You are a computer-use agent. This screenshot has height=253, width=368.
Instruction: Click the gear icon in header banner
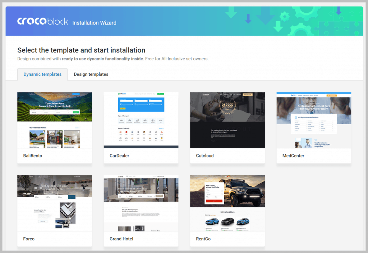point(284,17)
